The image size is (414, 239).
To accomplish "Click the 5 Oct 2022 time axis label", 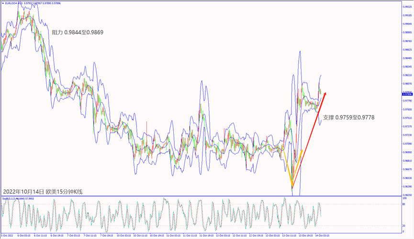I will coord(8,236).
